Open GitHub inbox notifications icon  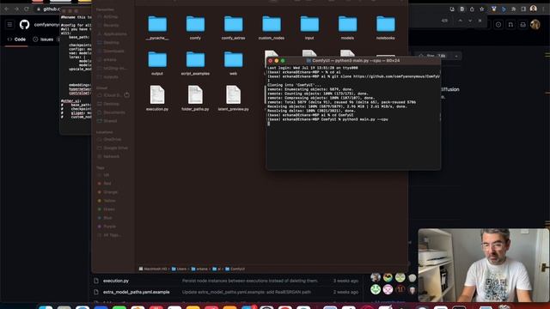[x=523, y=25]
